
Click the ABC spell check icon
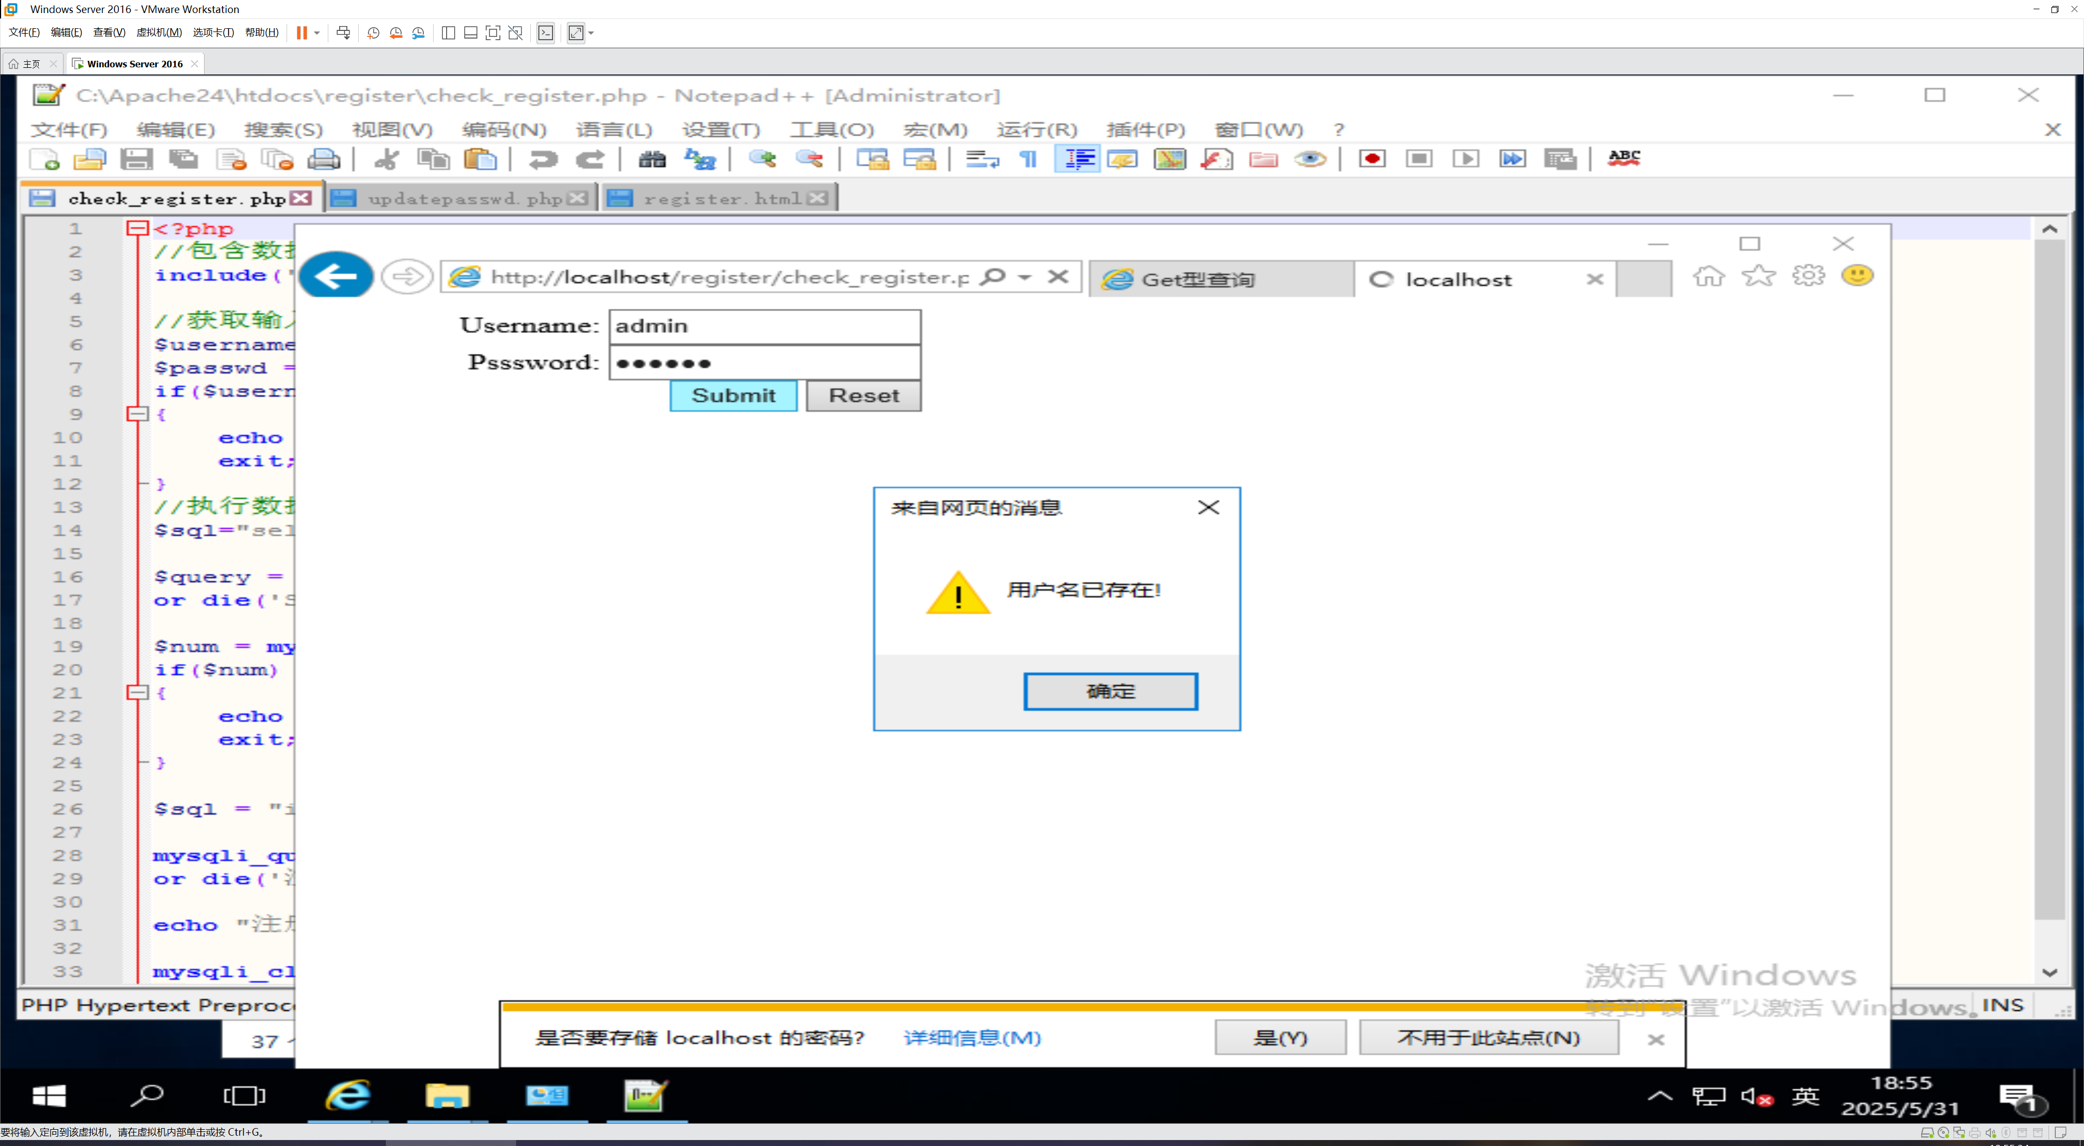(1624, 160)
